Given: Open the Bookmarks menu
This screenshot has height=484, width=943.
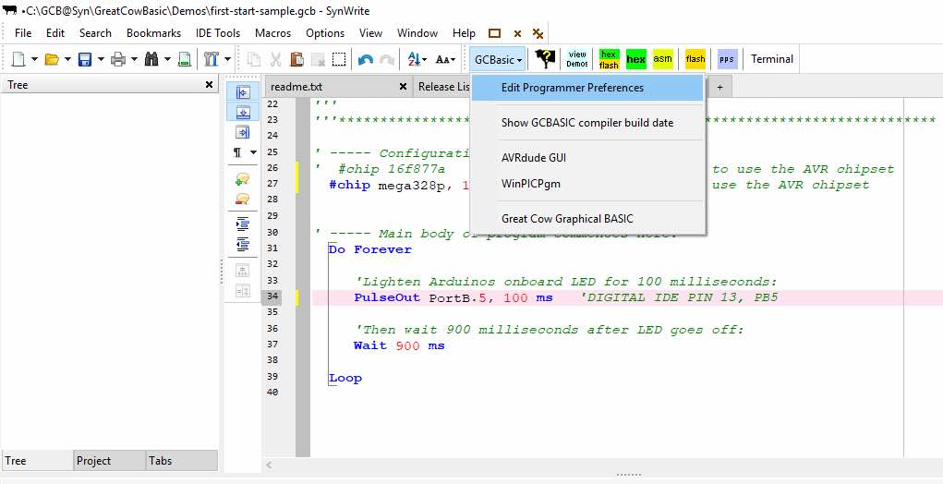Looking at the screenshot, I should 153,33.
